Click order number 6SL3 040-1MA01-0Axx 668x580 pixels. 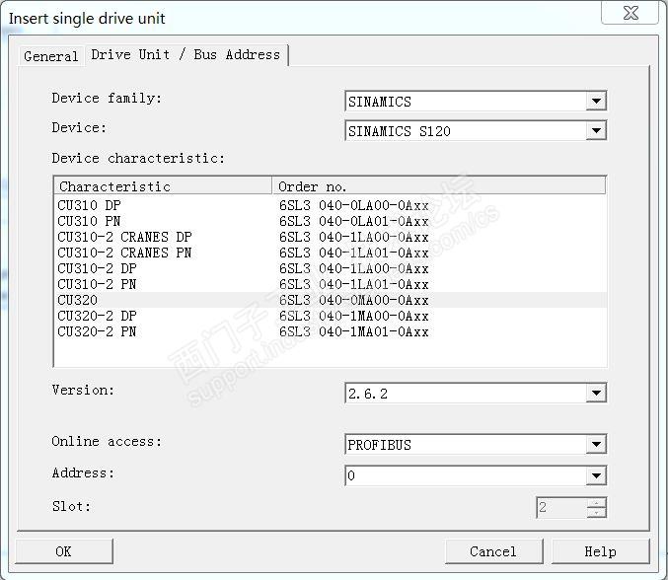click(353, 331)
